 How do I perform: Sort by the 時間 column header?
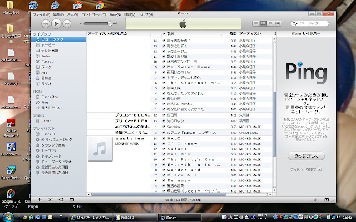coord(233,34)
